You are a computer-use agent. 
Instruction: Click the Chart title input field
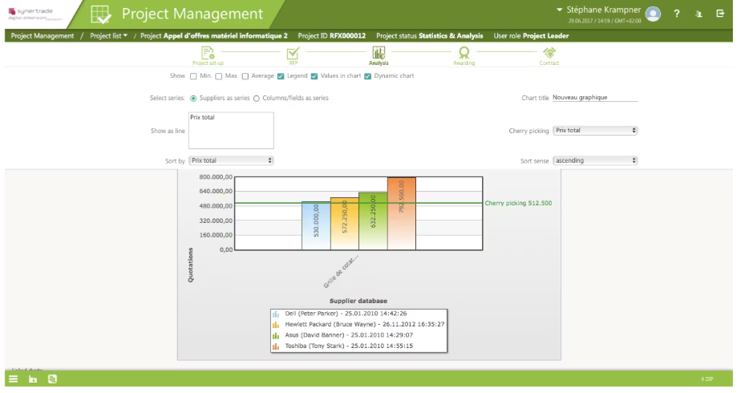(x=594, y=98)
